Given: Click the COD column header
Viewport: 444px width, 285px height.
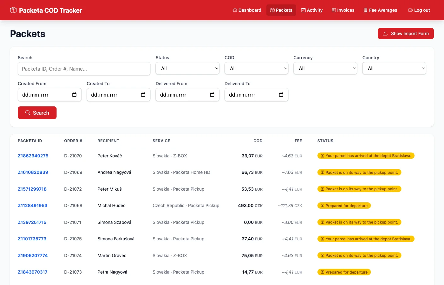Looking at the screenshot, I should click(258, 141).
